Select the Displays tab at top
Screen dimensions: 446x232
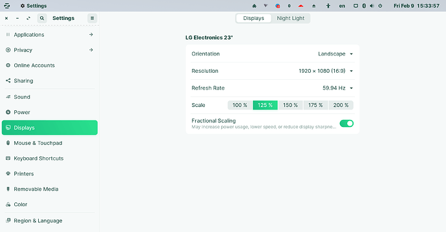(x=253, y=18)
